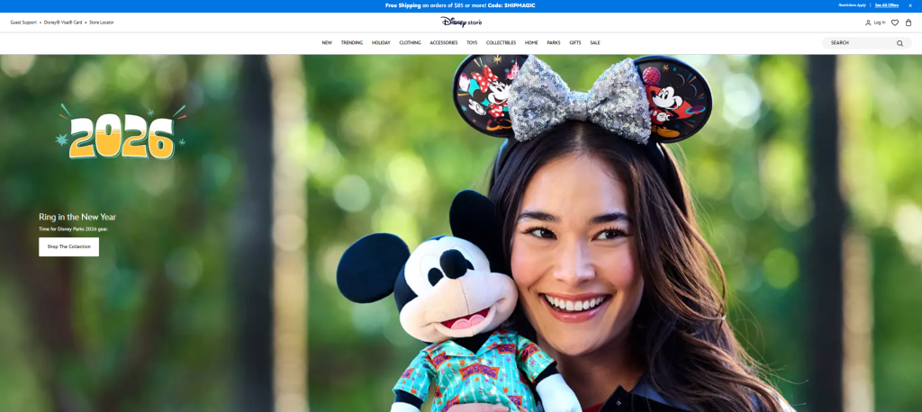Click the "Code: SHIPMAGIC" free shipping text
Viewport: 922px width, 412px height.
(511, 5)
